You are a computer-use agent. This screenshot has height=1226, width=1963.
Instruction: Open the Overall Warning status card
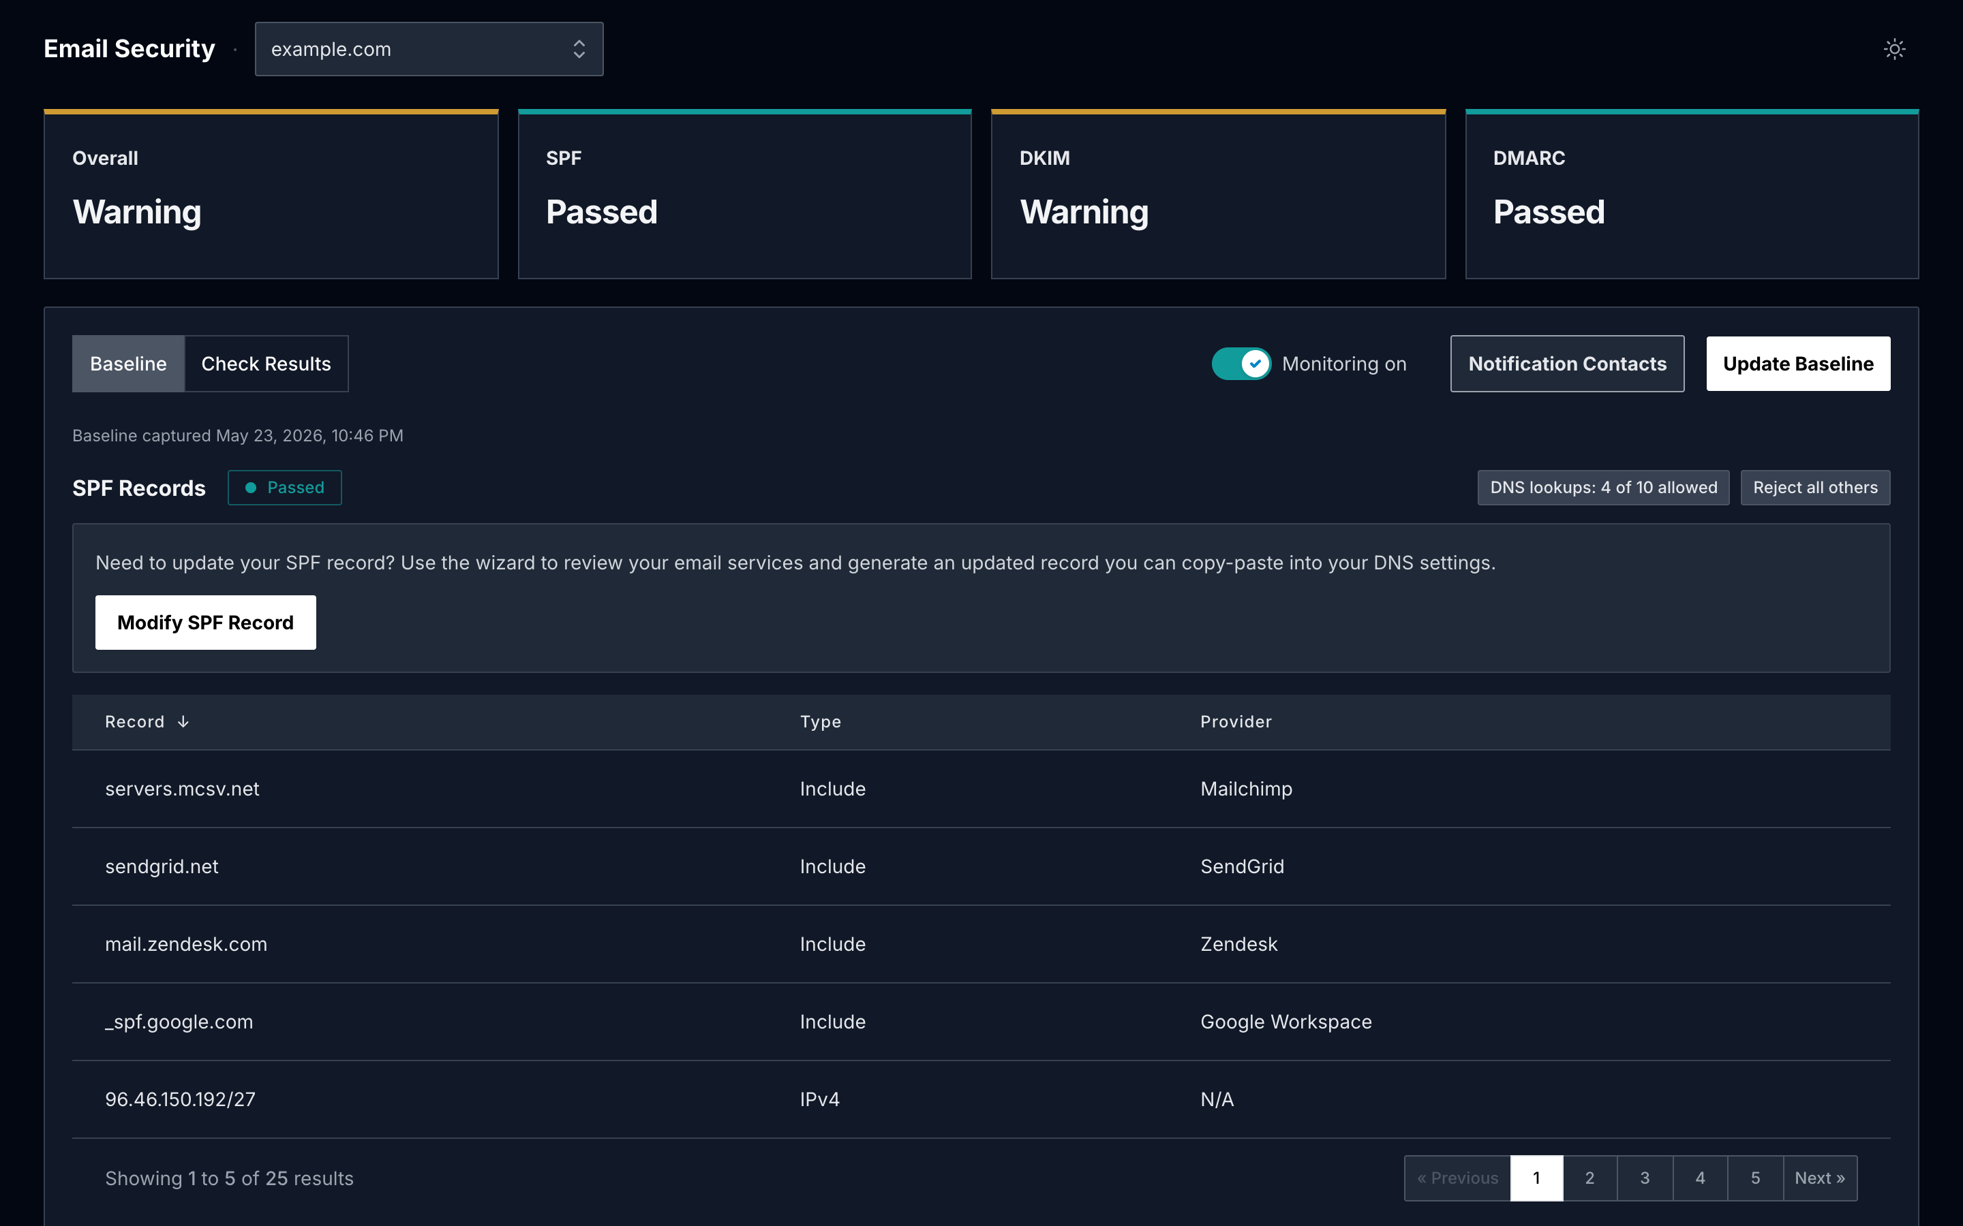[x=271, y=194]
